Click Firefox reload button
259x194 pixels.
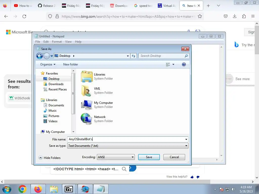(x=24, y=16)
